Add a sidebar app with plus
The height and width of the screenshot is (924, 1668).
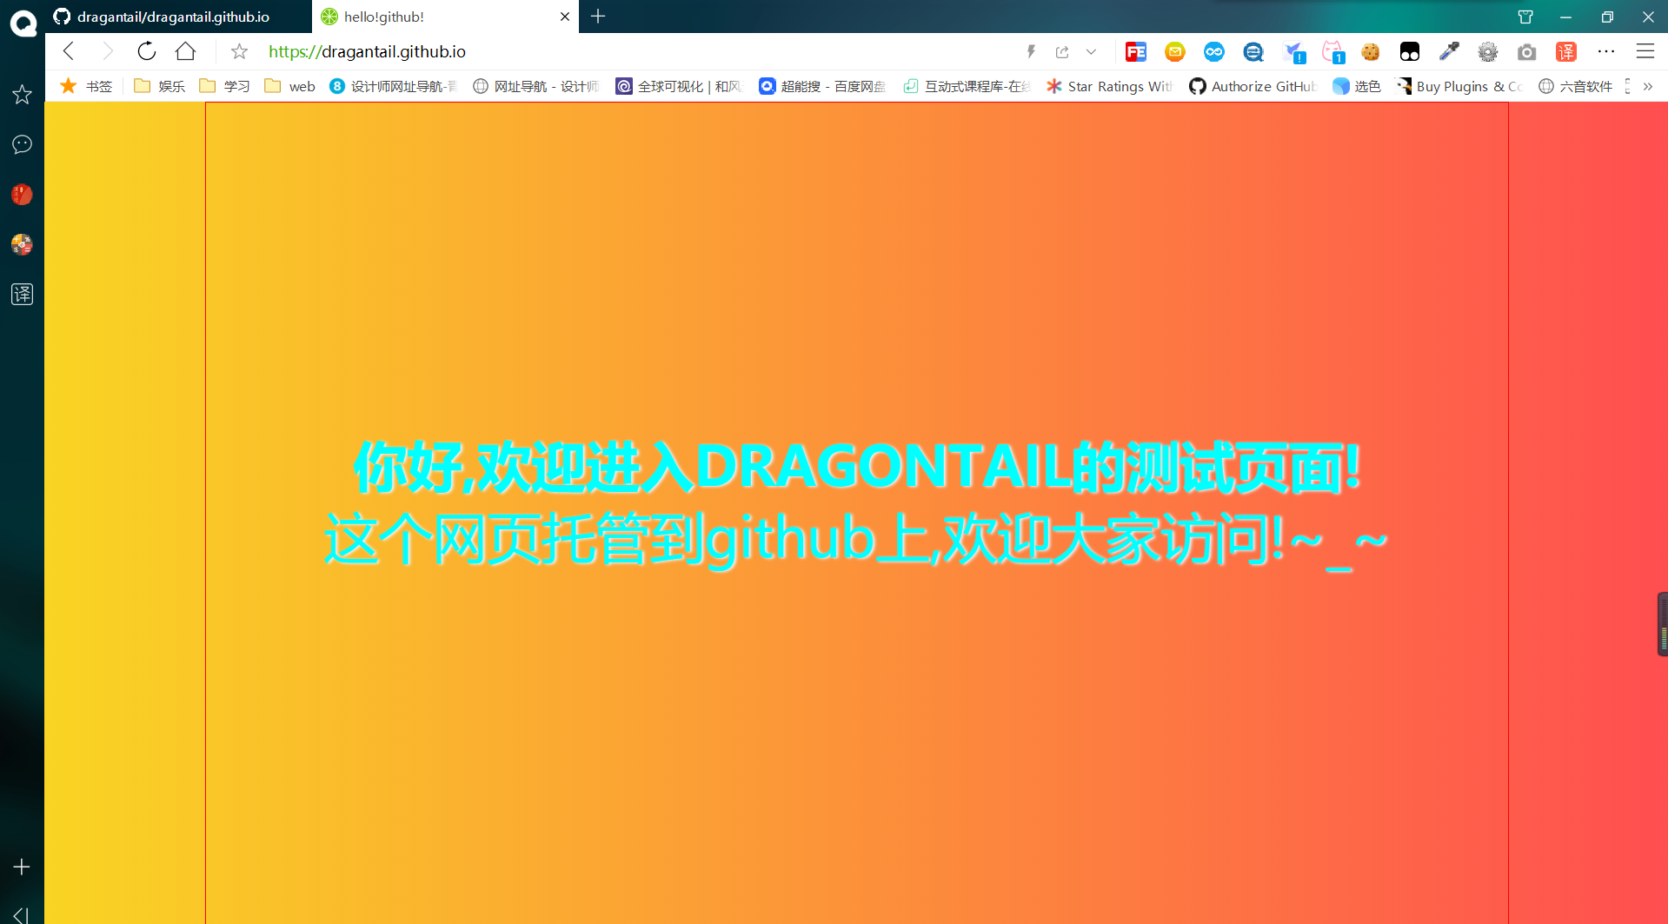22,867
